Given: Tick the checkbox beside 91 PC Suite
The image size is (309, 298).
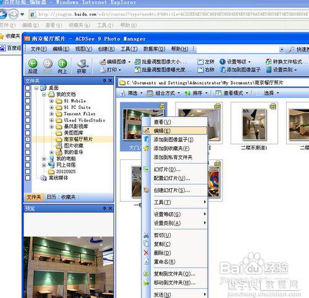Looking at the screenshot, I should pos(28,107).
